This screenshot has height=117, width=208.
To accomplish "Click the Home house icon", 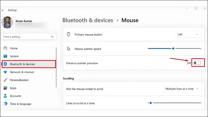I will [5, 48].
